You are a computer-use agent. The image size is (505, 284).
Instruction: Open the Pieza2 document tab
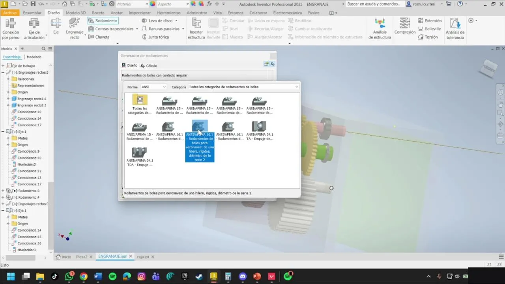pyautogui.click(x=82, y=257)
